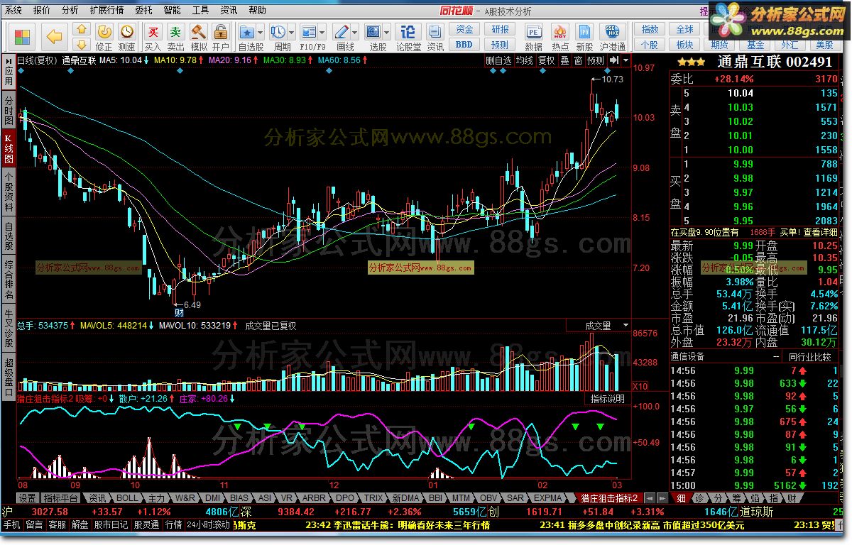
Task: Open the 自选股 (watchlist) folder icon
Action: [x=247, y=32]
